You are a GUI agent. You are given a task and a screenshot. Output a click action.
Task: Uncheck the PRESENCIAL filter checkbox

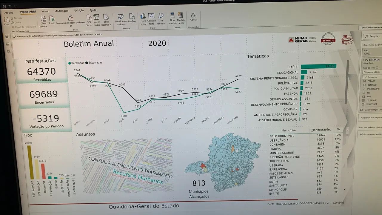tap(364, 89)
